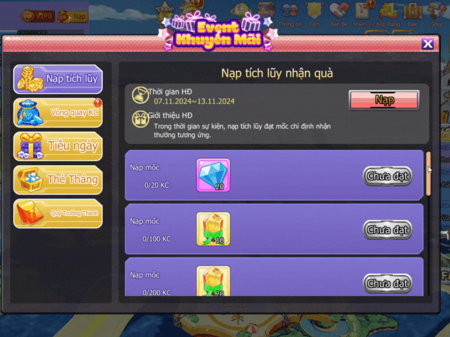Viewport: 450px width, 337px height.
Task: Open Nhiệm Vụ quest icon
Action: point(363,15)
